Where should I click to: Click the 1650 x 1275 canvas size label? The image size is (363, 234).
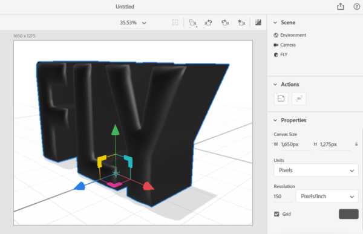point(24,36)
